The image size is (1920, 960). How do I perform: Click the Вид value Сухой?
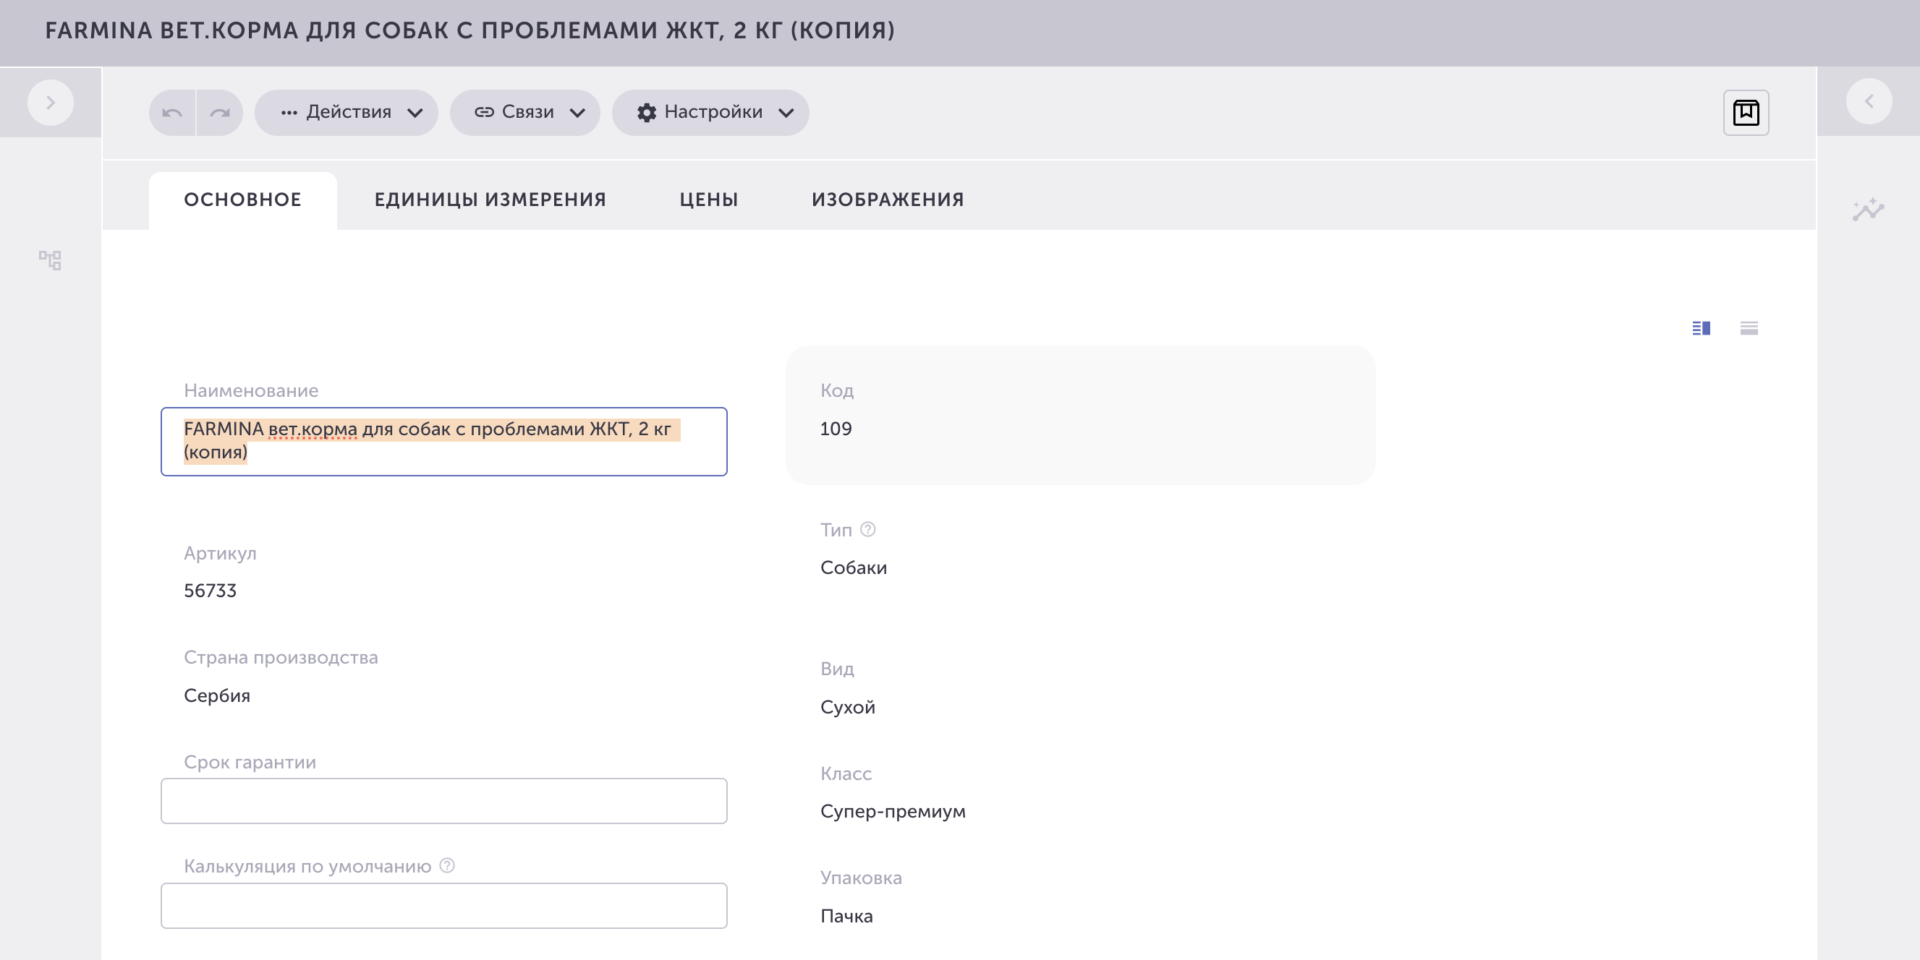coord(847,707)
